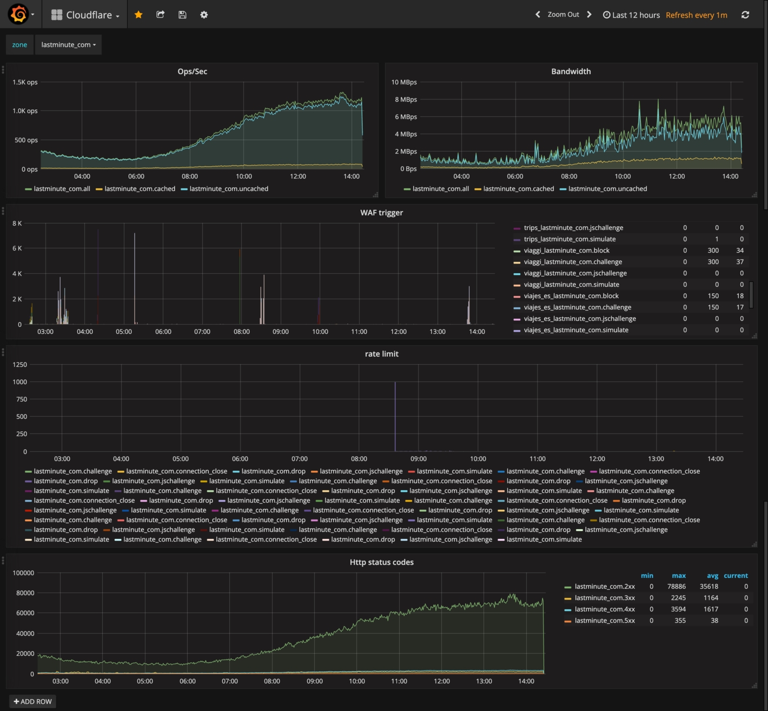768x711 pixels.
Task: Open the Http status codes panel title menu
Action: pos(381,562)
